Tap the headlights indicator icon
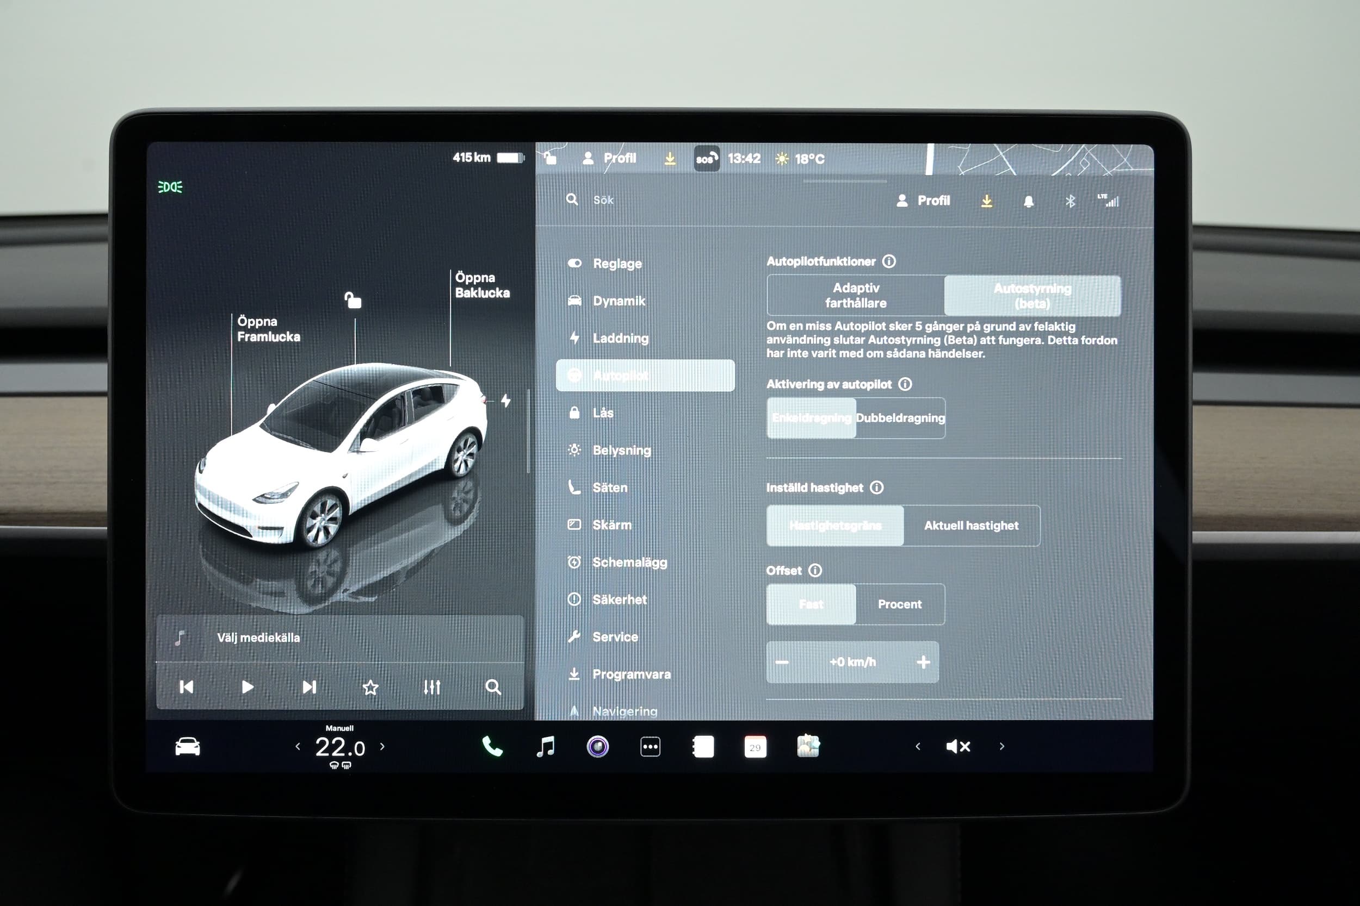Screen dimensions: 1360x906 pyautogui.click(x=170, y=186)
